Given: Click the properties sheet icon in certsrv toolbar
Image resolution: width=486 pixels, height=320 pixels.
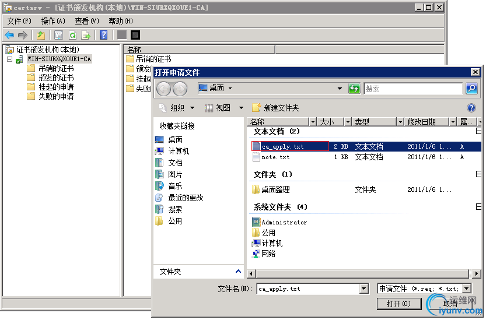Looking at the screenshot, I should pos(58,36).
